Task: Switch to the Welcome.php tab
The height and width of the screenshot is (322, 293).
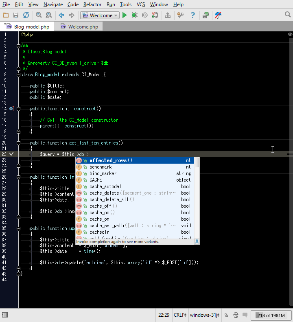Action: tap(79, 27)
